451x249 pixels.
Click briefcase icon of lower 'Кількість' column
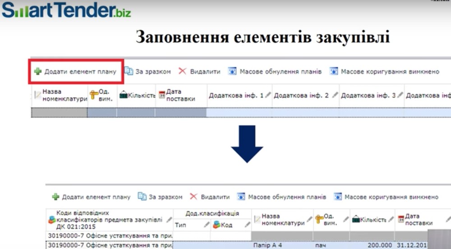tap(356, 219)
